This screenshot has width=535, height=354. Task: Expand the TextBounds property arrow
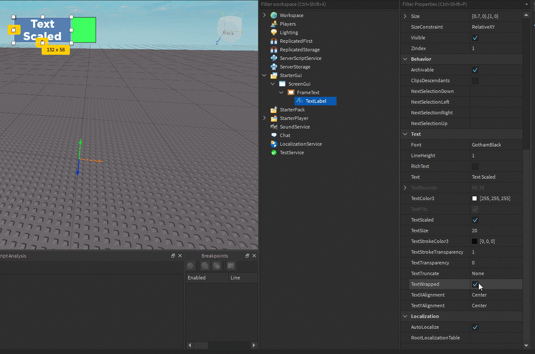405,188
